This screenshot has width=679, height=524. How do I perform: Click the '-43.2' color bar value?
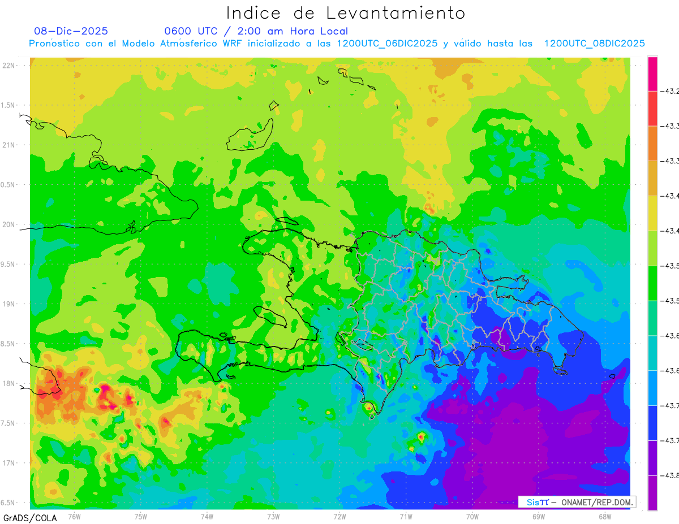coord(670,90)
